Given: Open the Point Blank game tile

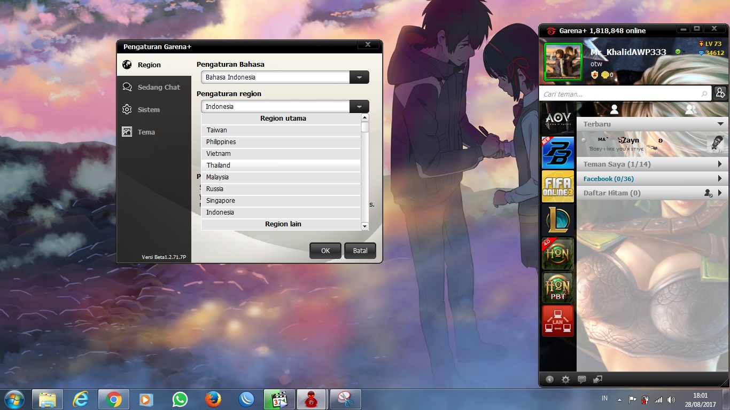Looking at the screenshot, I should click(558, 152).
